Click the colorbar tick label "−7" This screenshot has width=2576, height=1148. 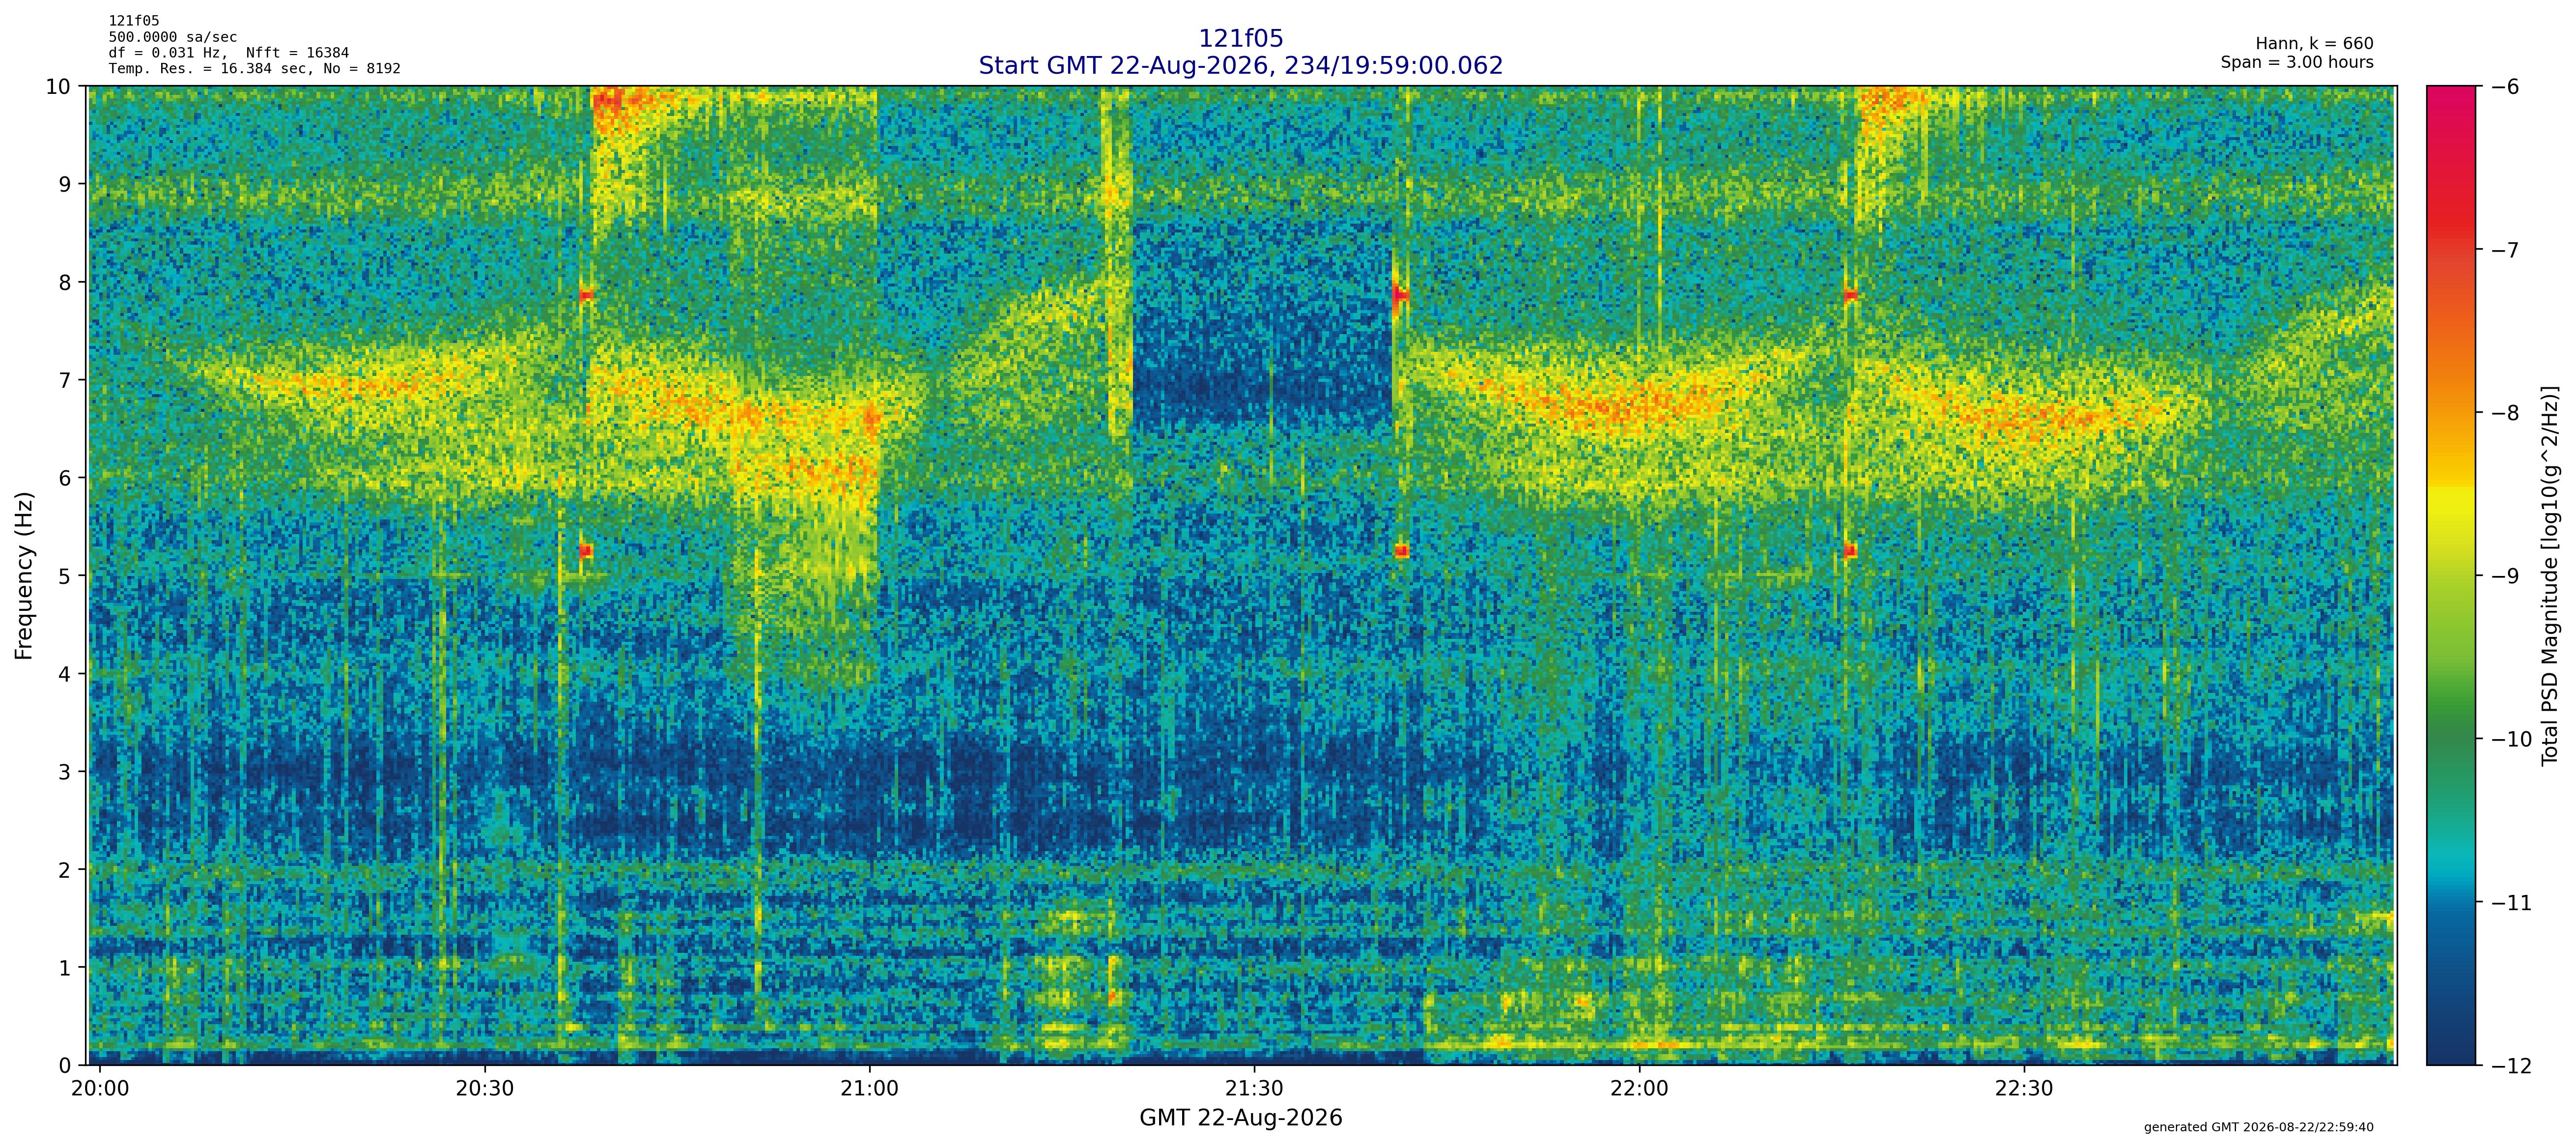[2505, 250]
